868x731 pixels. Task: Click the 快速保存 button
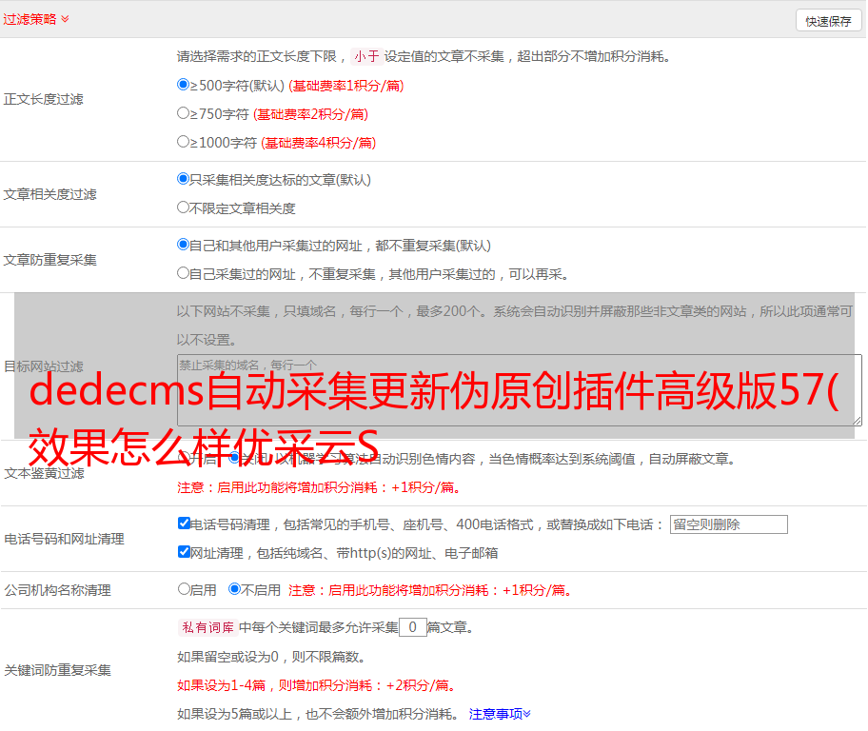tap(828, 21)
